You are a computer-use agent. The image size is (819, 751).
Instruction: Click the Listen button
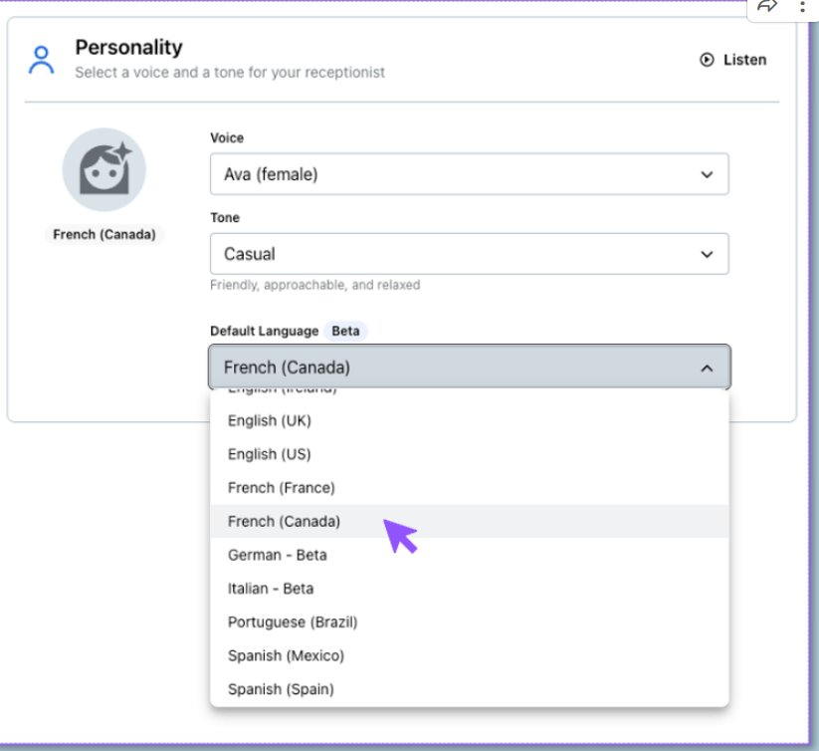[733, 60]
